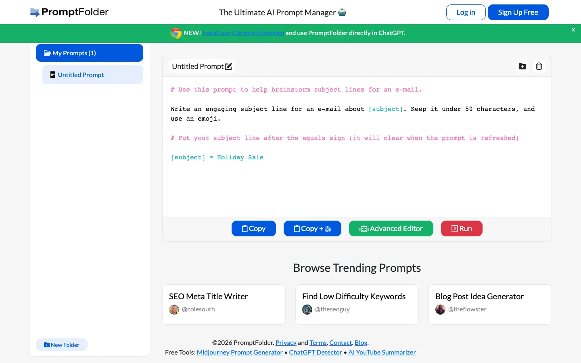Open Install our Chrome Extension link
Viewport: 581px width, 363px height.
243,33
